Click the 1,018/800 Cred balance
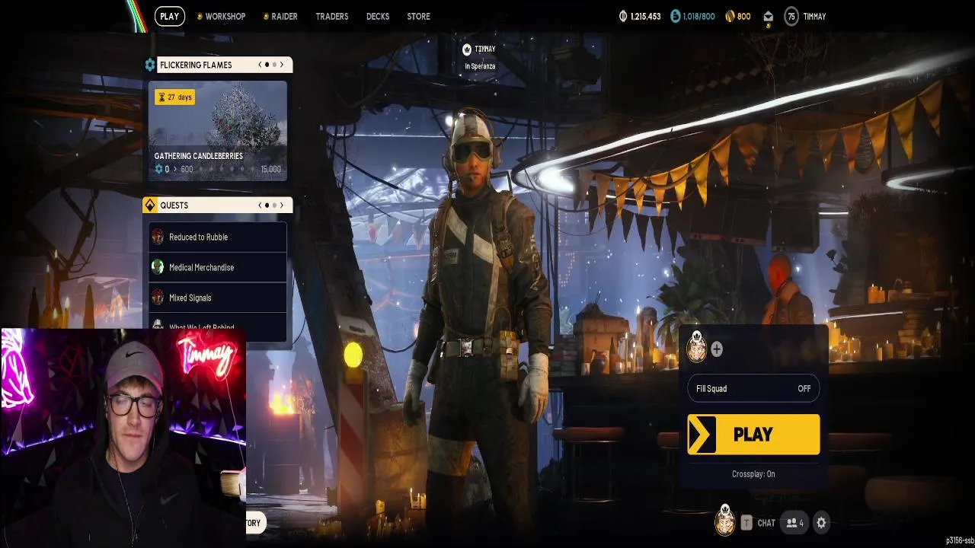The height and width of the screenshot is (548, 975). click(x=698, y=16)
